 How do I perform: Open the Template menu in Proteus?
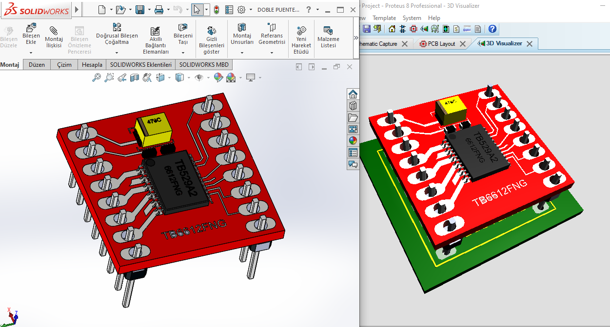384,18
